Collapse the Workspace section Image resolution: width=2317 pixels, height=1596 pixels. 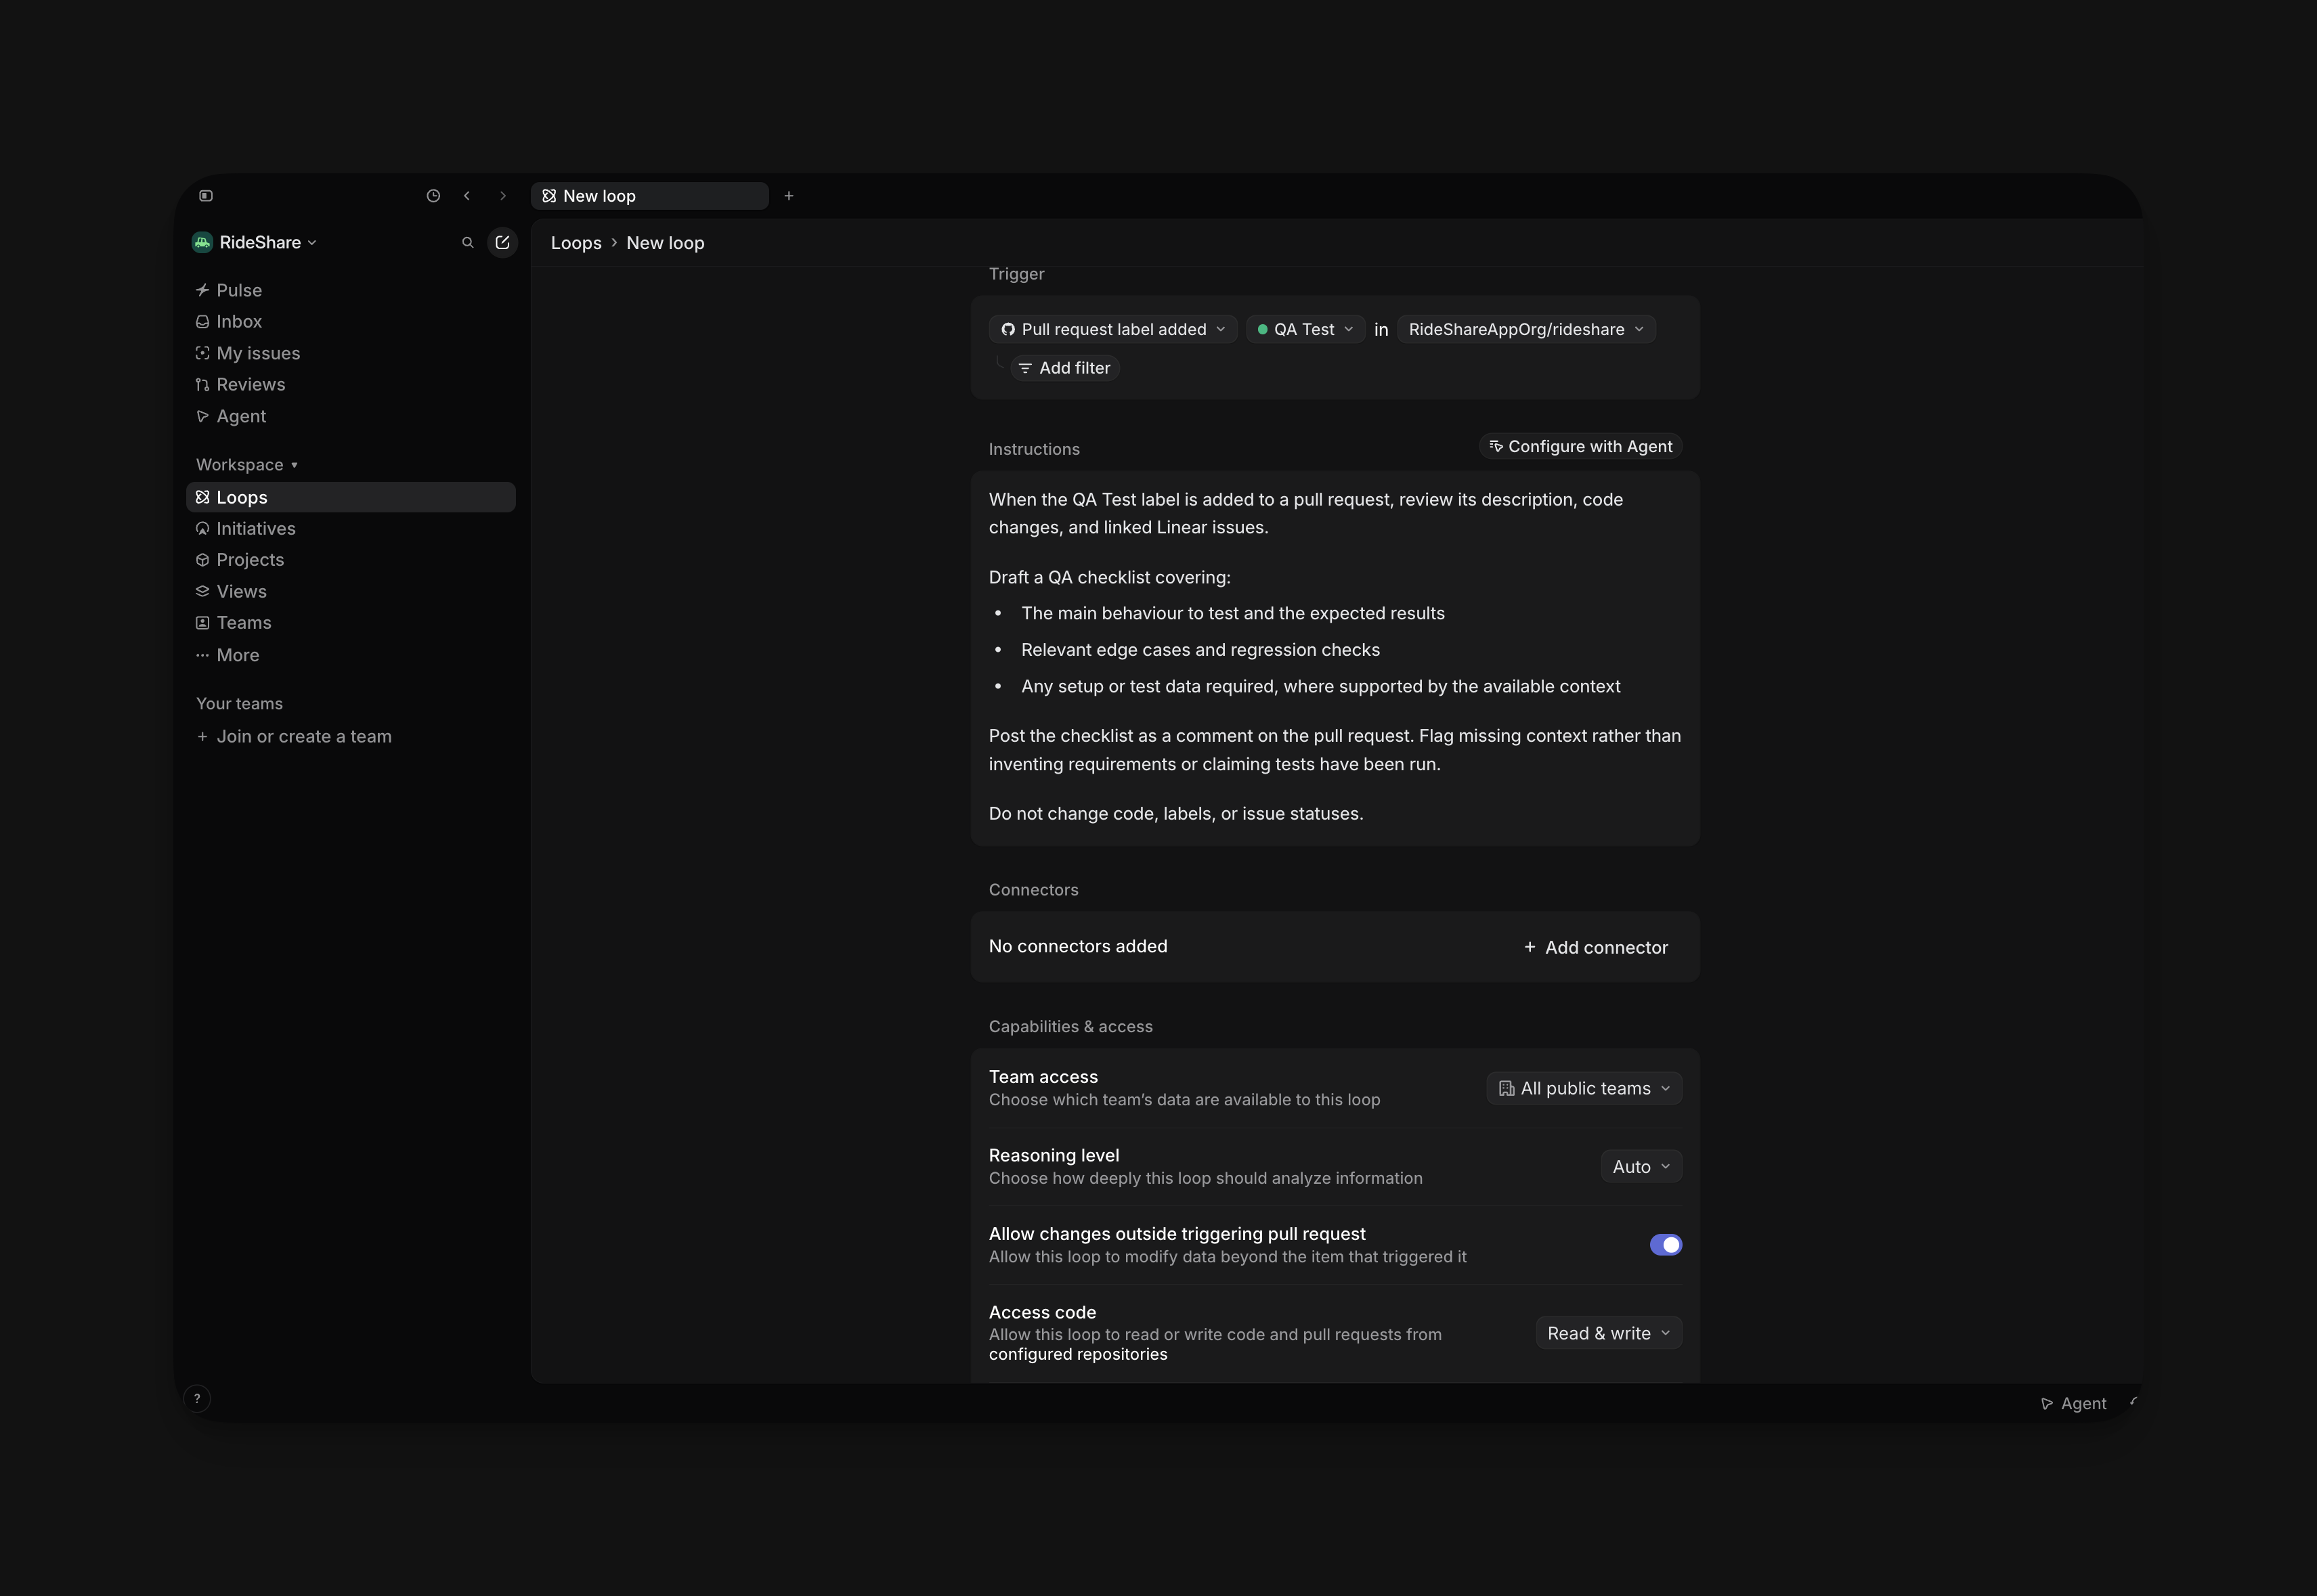[247, 465]
